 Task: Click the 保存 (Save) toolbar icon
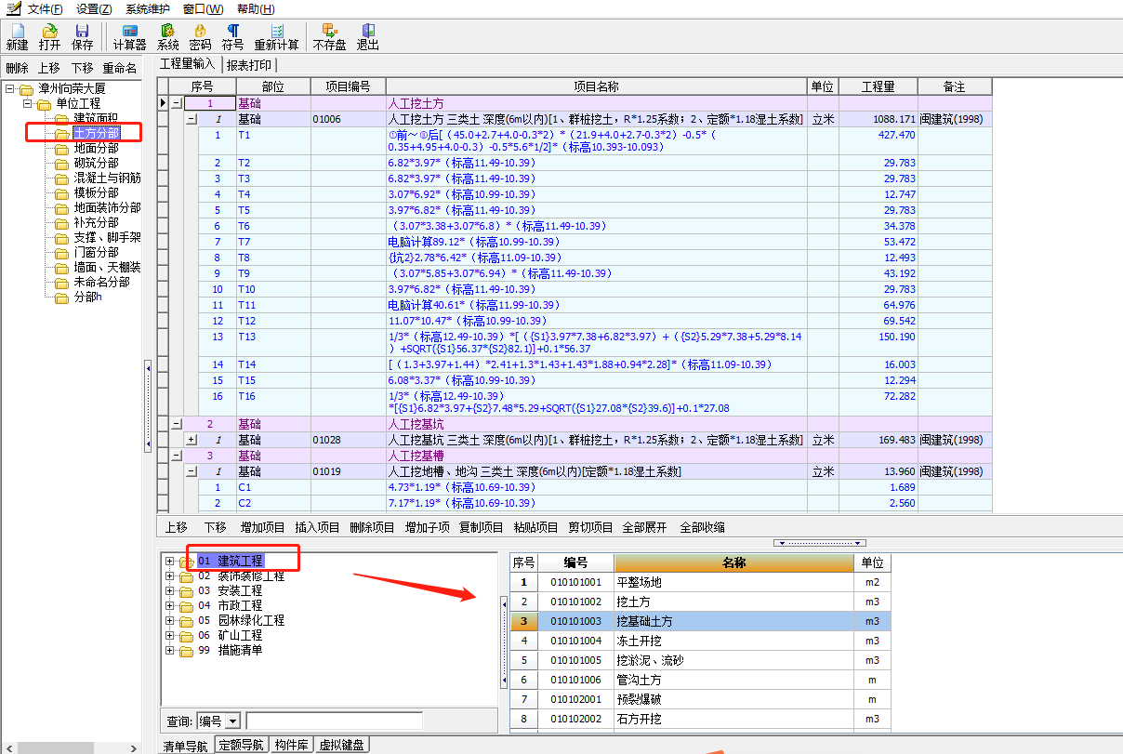click(83, 36)
